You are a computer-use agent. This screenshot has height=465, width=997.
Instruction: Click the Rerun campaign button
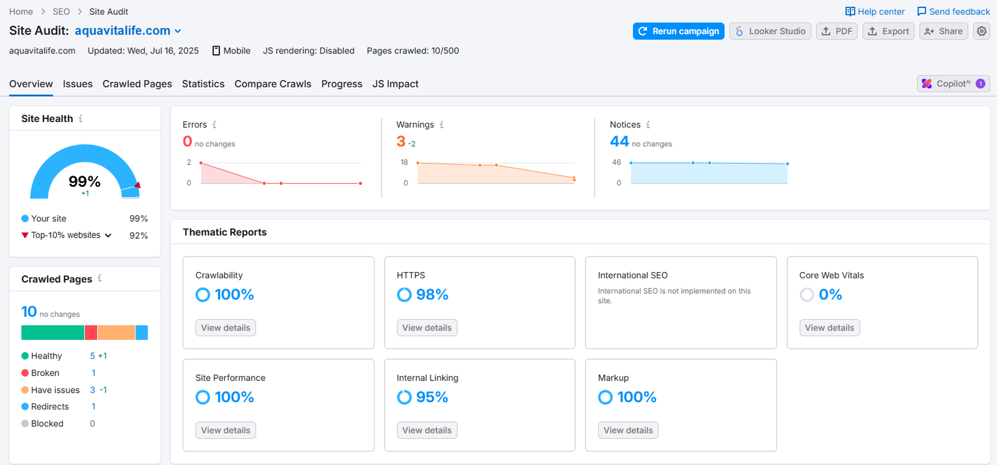pos(679,31)
